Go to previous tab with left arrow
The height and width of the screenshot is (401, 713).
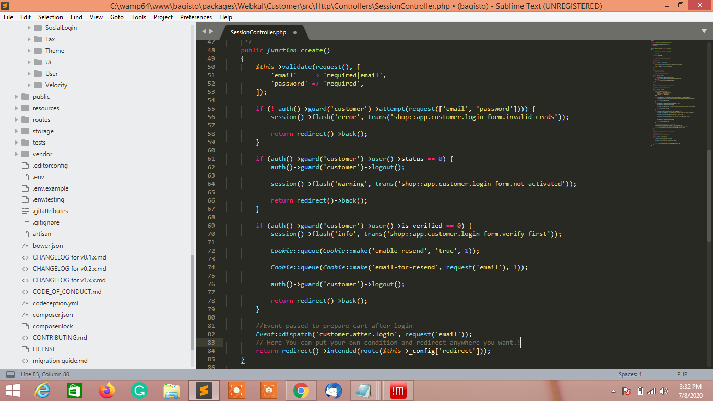point(204,31)
